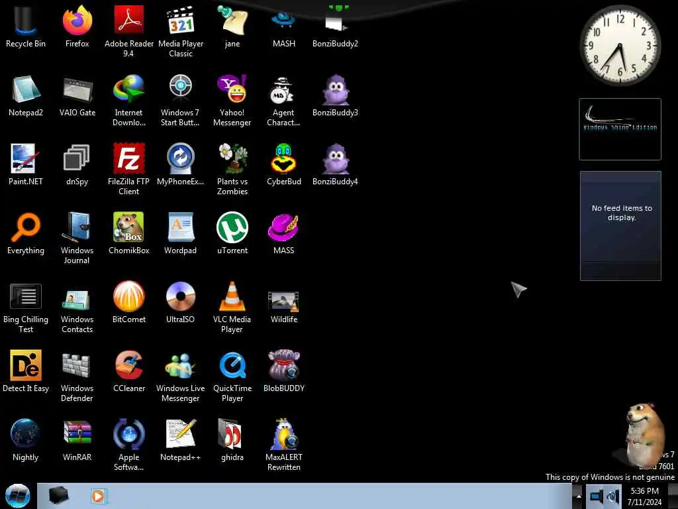Select the QuickTime Player icon
The width and height of the screenshot is (678, 509).
point(232,376)
